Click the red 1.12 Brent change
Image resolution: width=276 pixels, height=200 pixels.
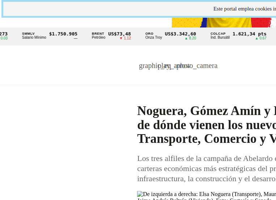click(x=125, y=38)
